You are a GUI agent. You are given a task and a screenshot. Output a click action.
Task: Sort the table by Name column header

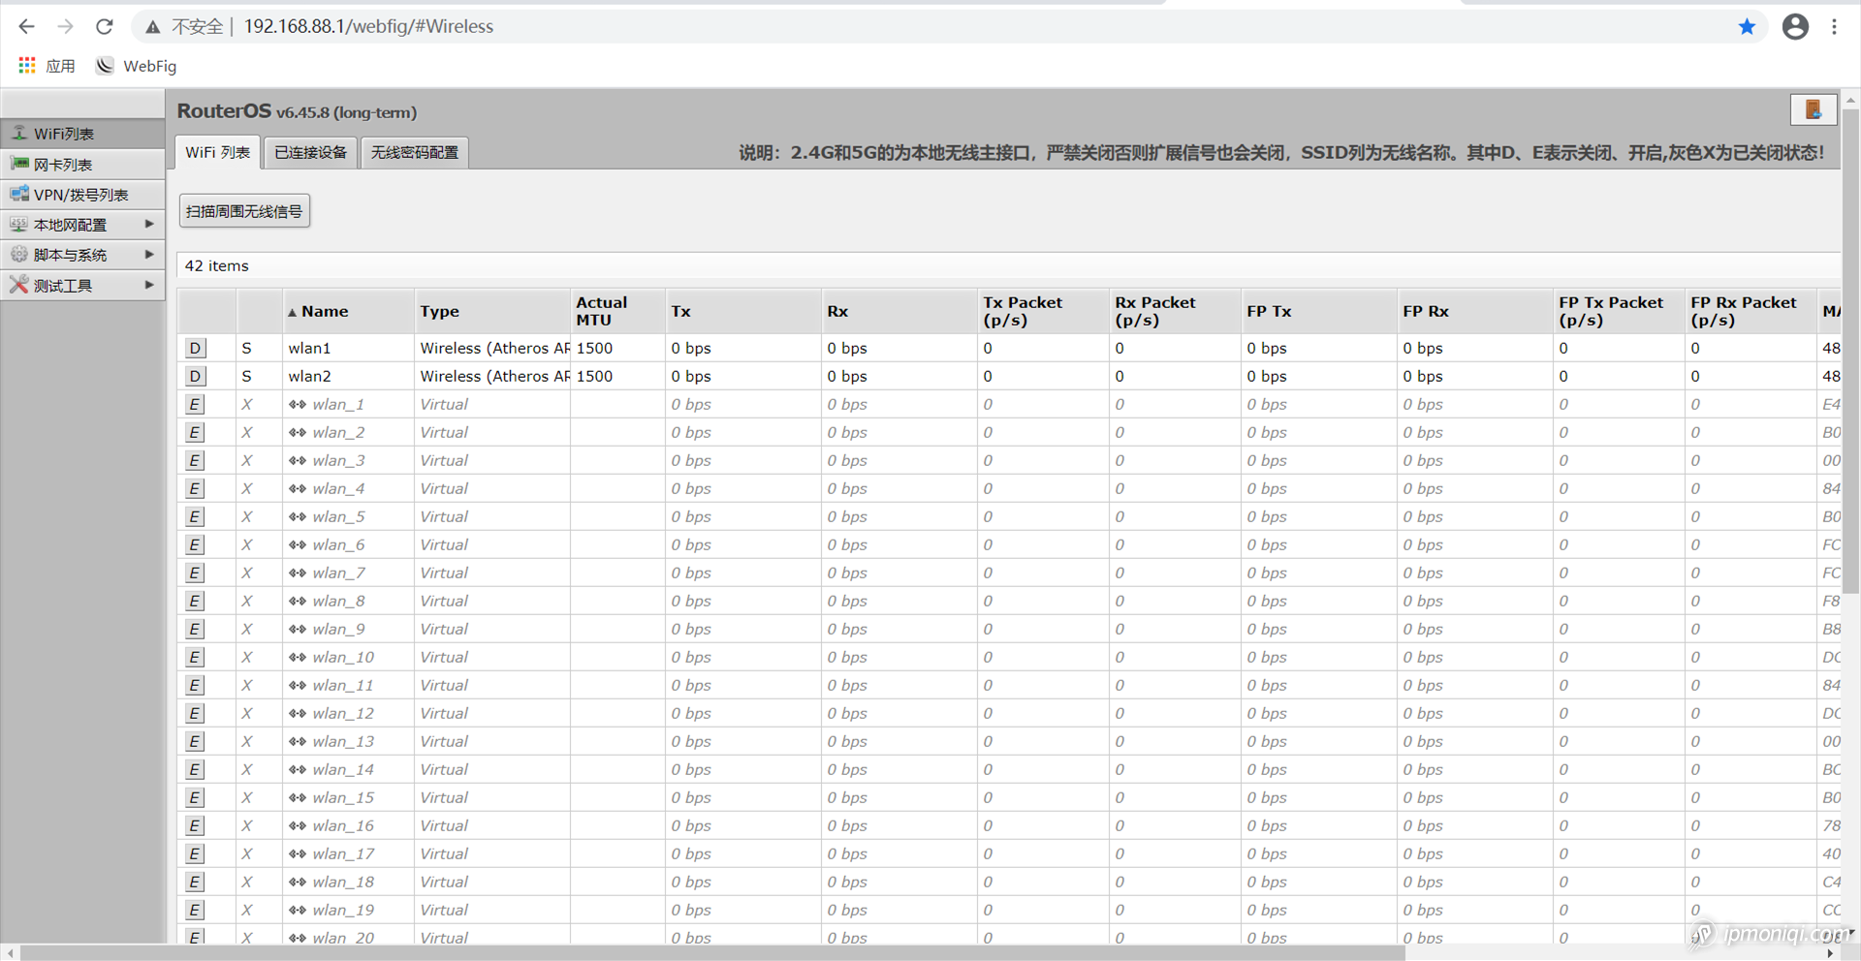[324, 312]
